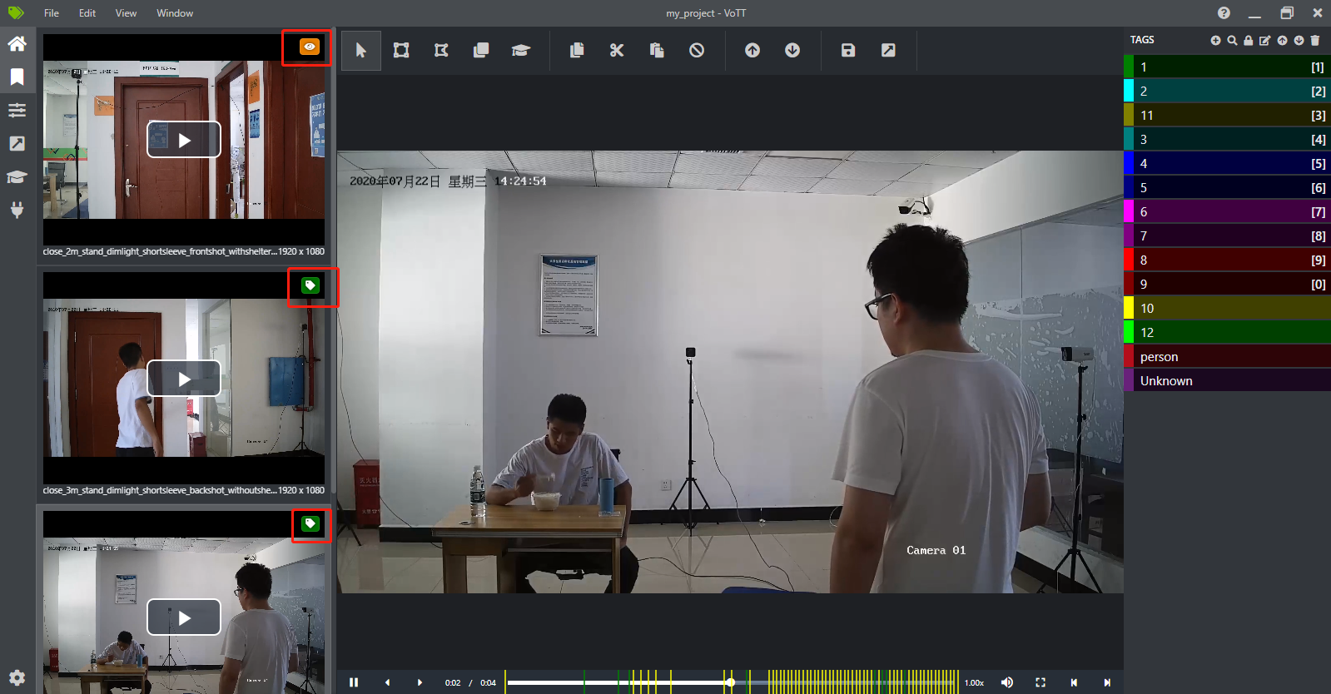The width and height of the screenshot is (1331, 694).
Task: Remove all regions with the ban icon
Action: pos(697,51)
